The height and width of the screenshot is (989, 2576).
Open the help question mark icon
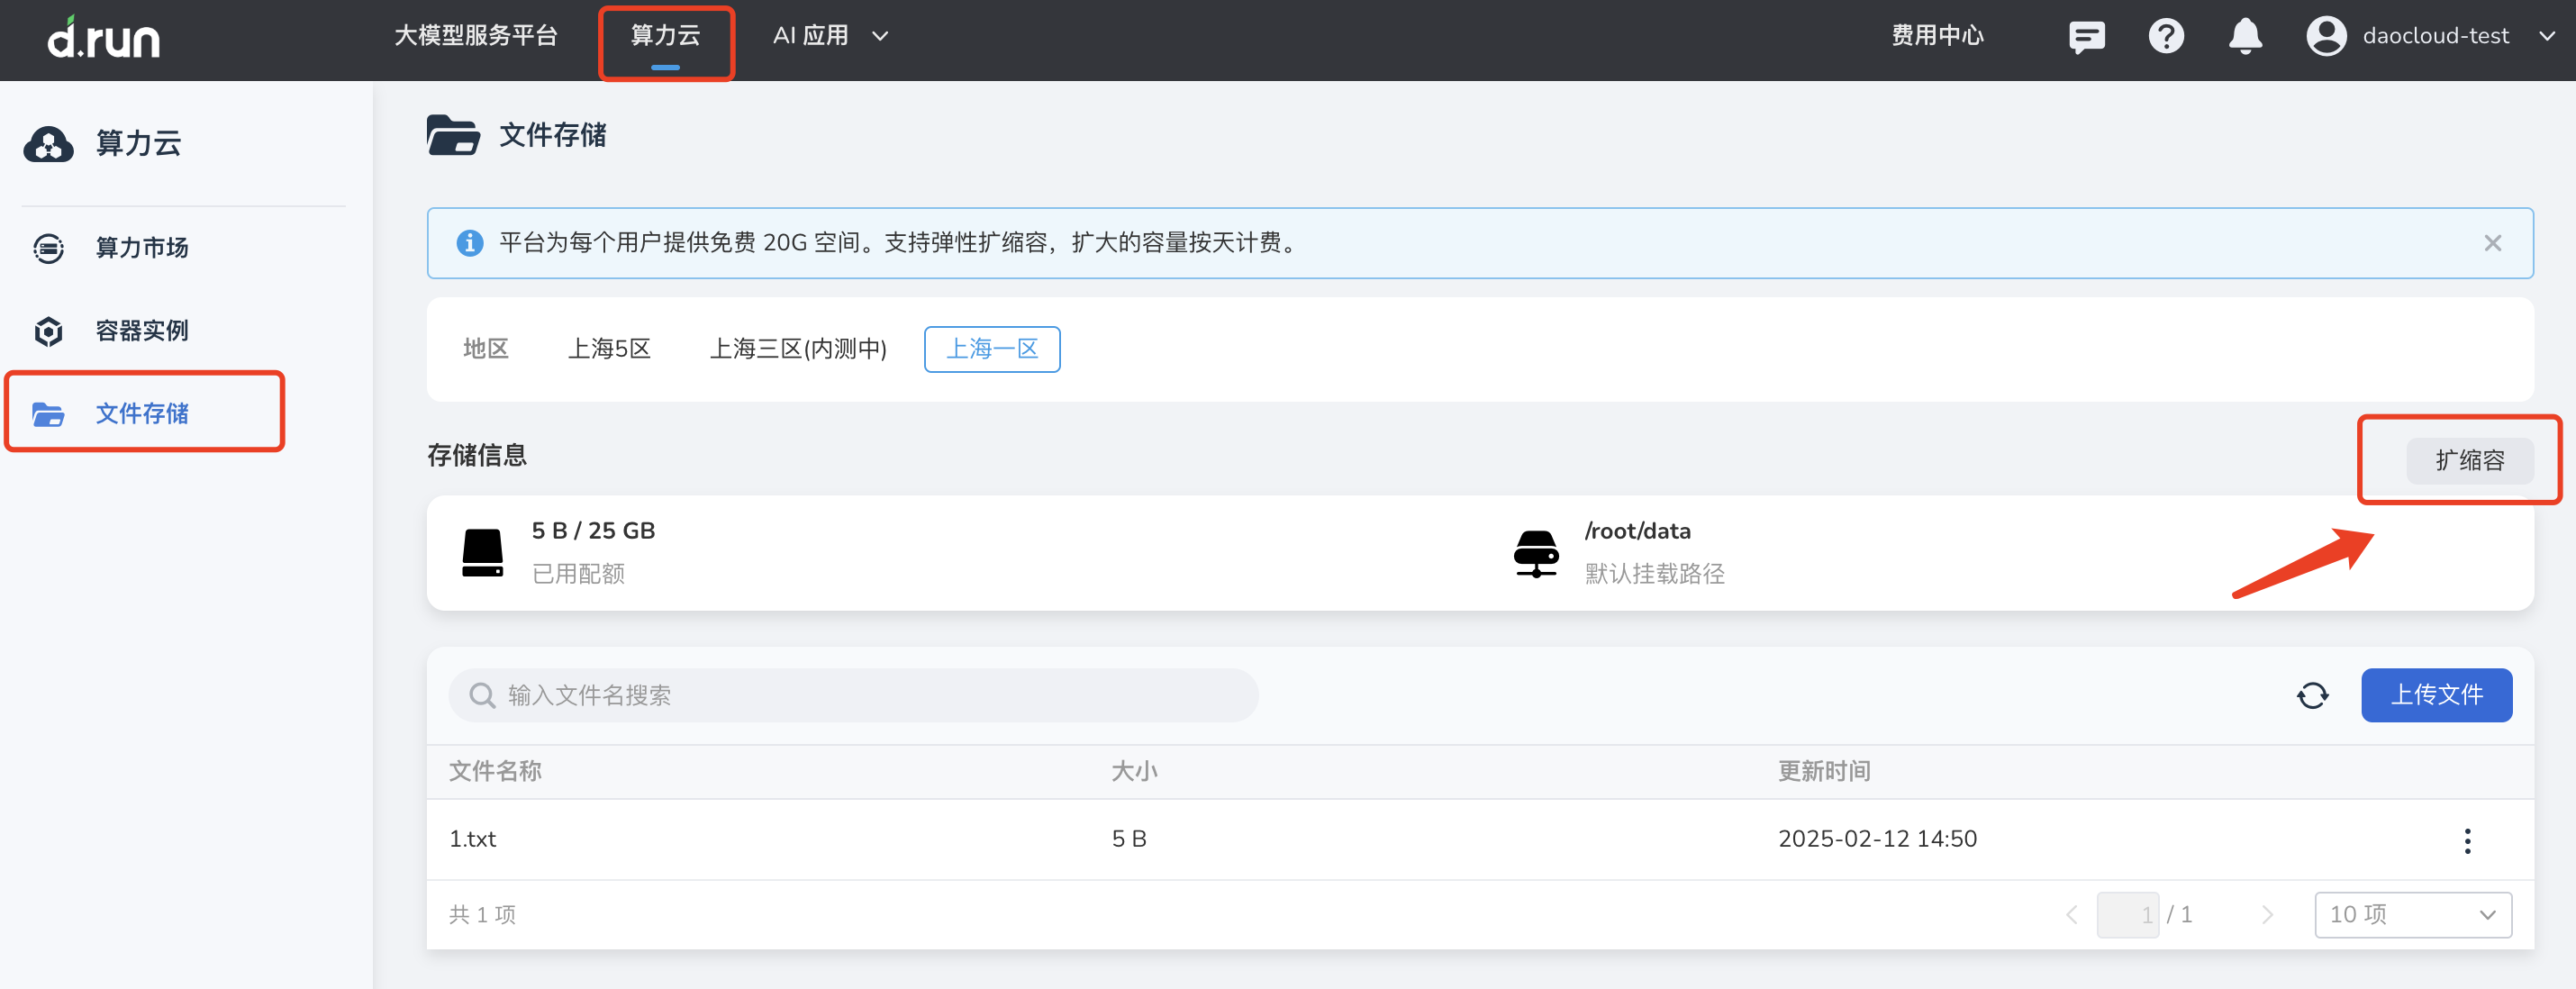tap(2166, 37)
